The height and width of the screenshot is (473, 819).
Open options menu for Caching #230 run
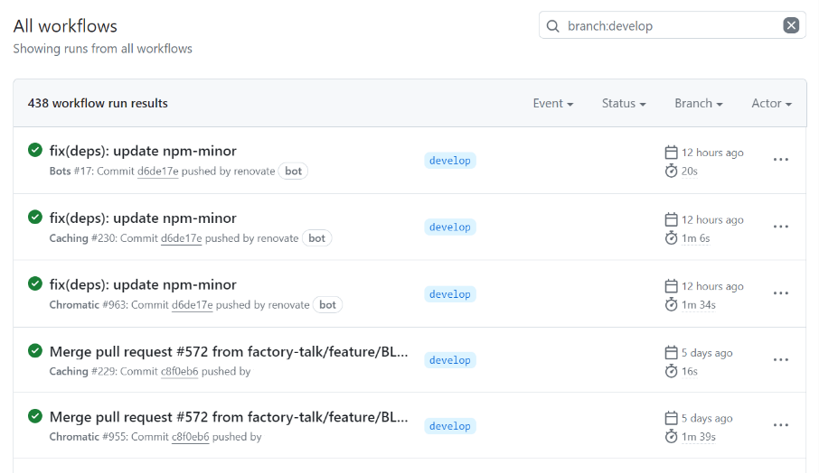(x=781, y=227)
